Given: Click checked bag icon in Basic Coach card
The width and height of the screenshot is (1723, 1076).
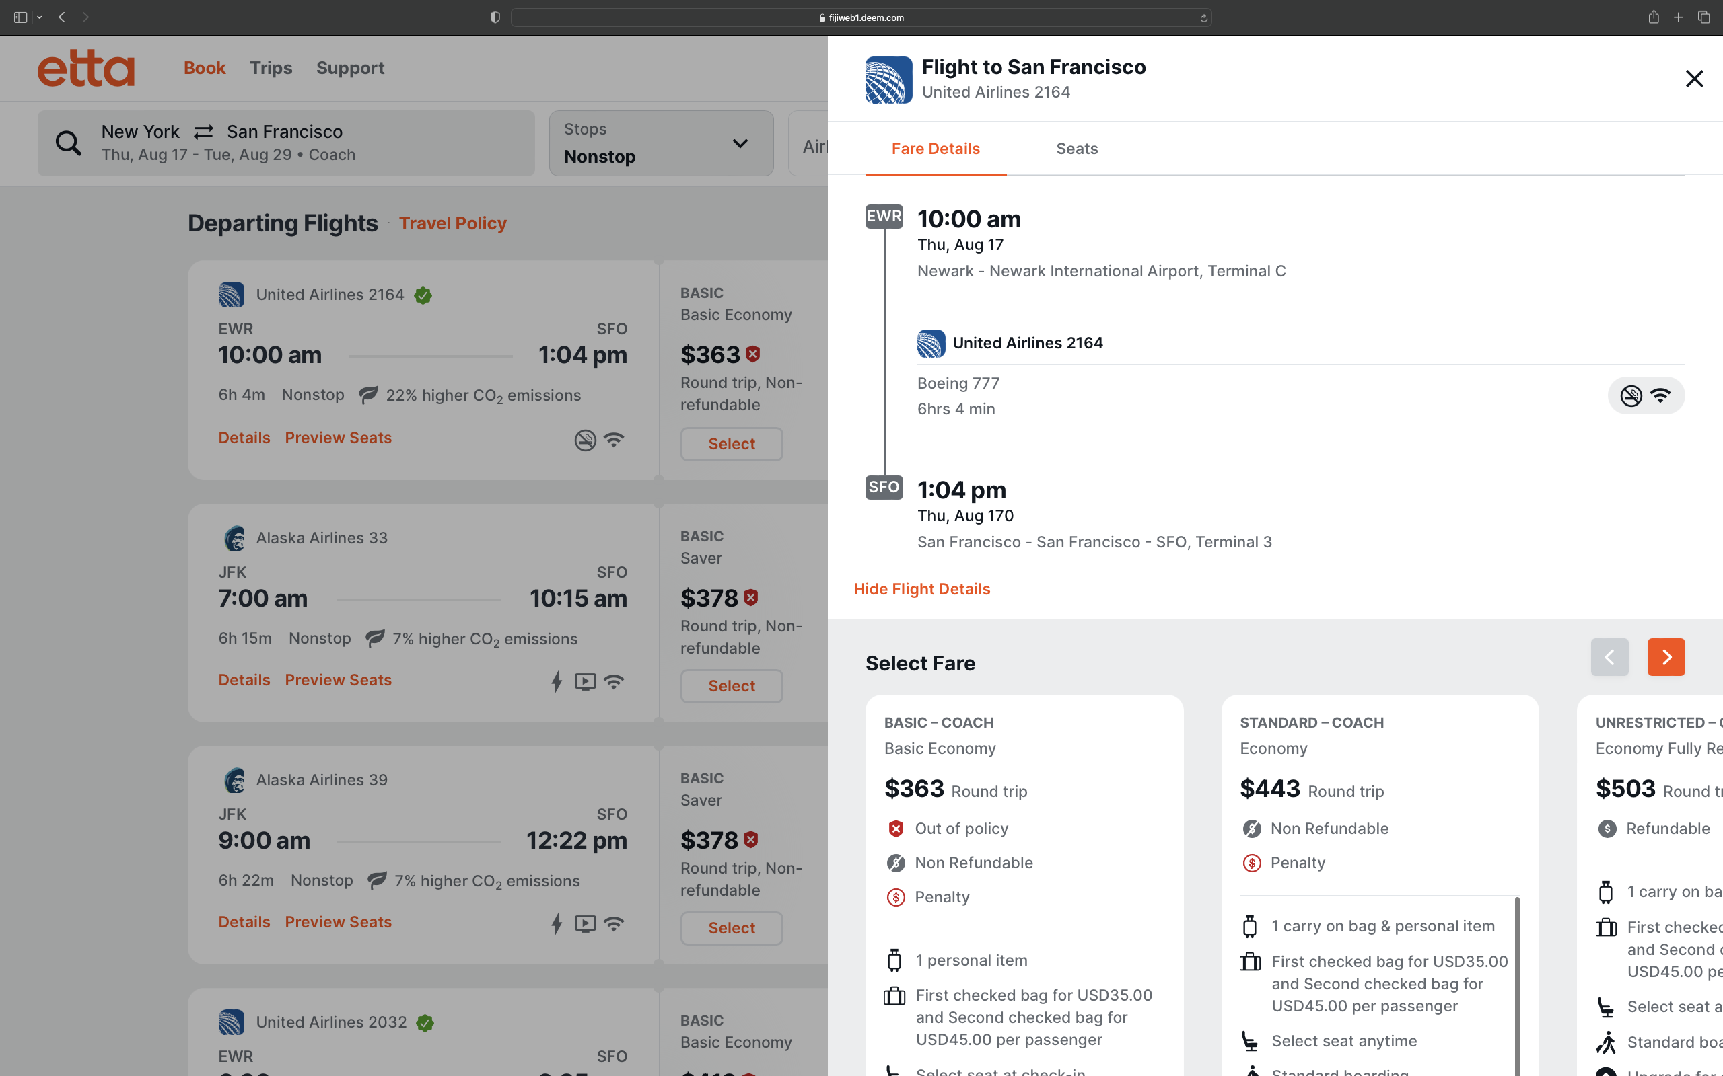Looking at the screenshot, I should tap(894, 995).
